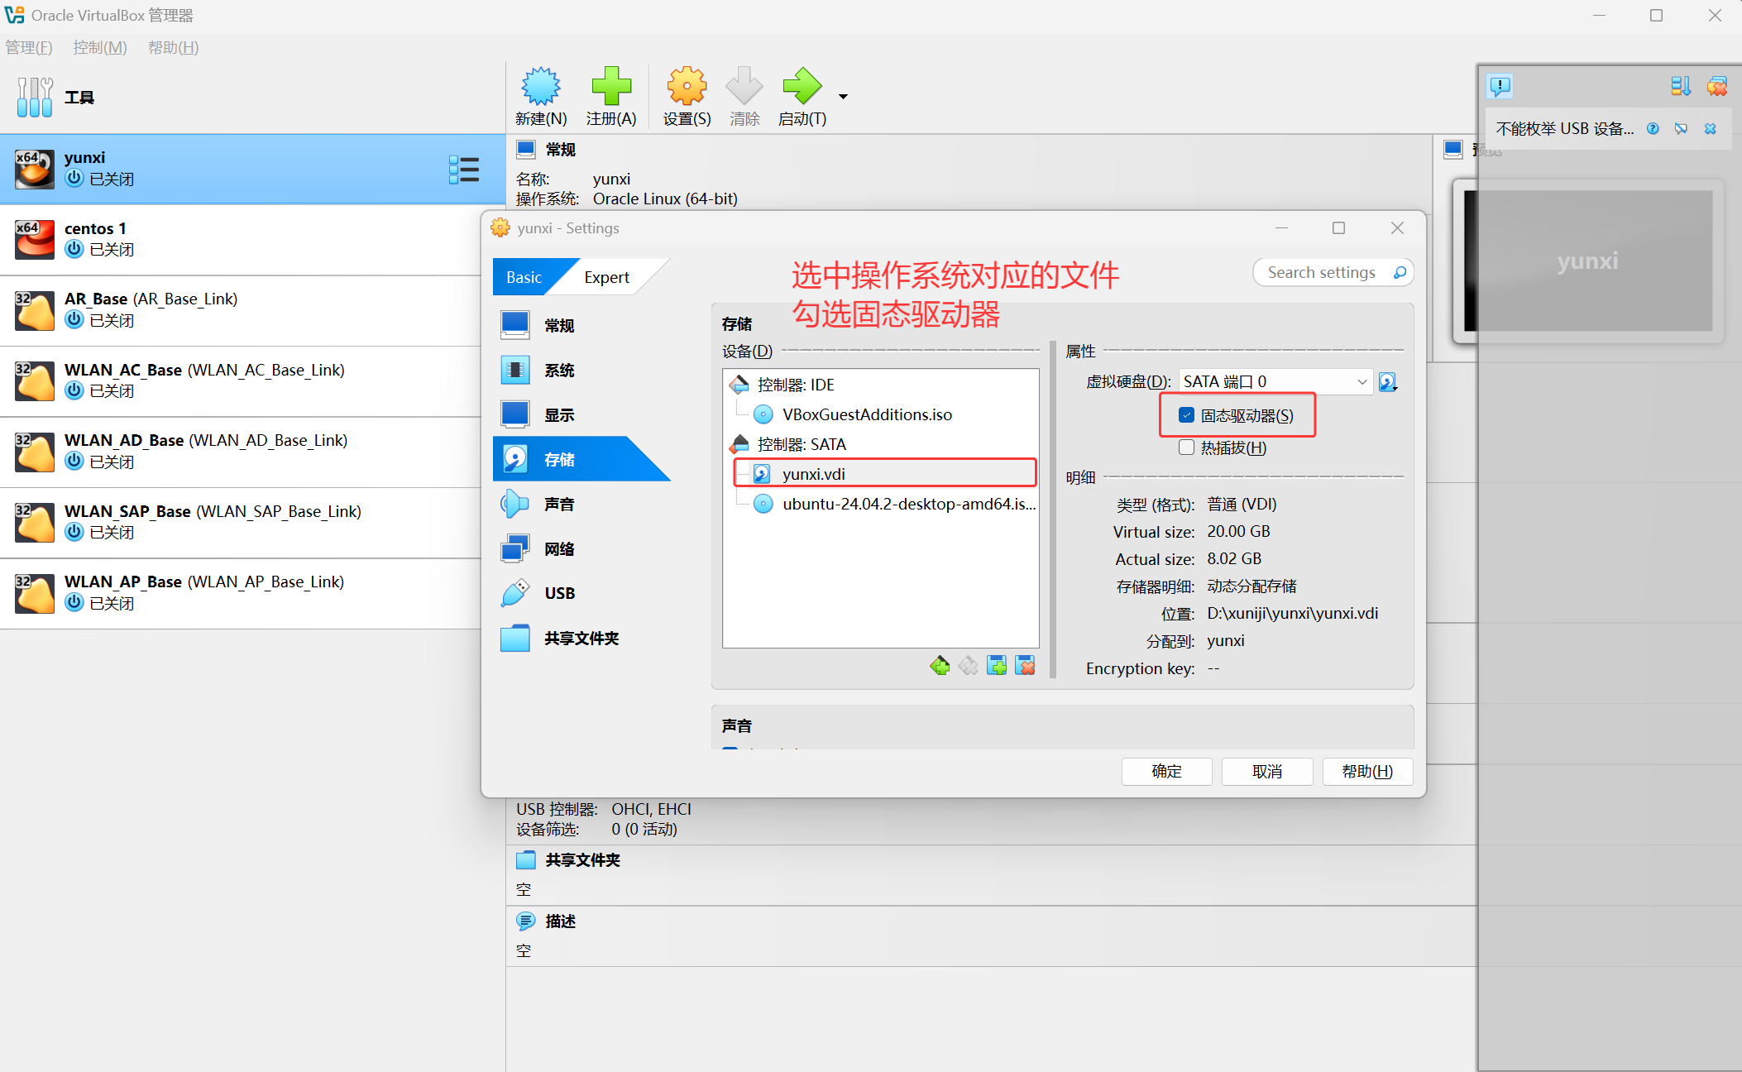Enable the hot-pluggable (热插拔) checkbox
The width and height of the screenshot is (1742, 1072).
[x=1187, y=447]
